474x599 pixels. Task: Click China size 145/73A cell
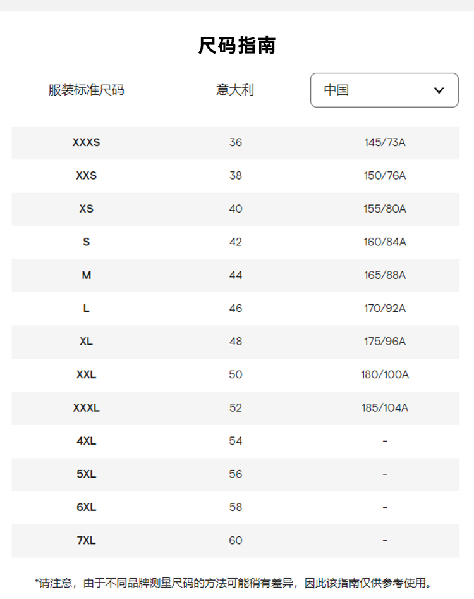[385, 142]
